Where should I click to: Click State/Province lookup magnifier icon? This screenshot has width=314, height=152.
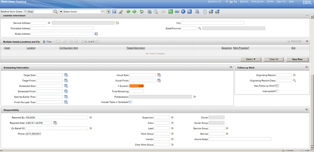200,29
